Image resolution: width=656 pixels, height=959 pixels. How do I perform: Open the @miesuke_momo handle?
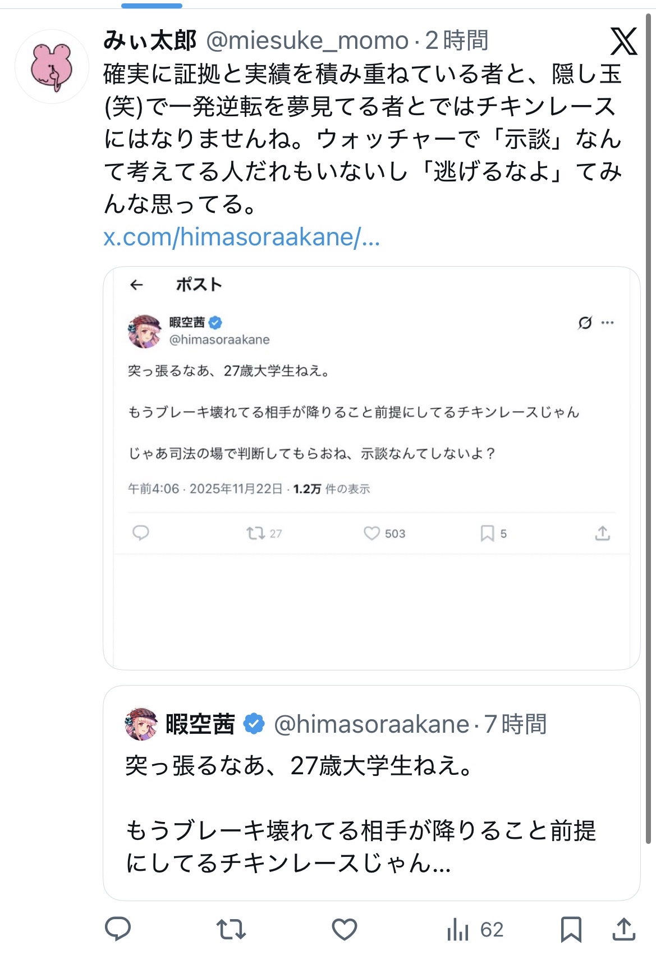(x=307, y=40)
